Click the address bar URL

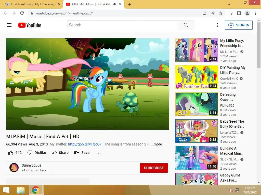64,13
